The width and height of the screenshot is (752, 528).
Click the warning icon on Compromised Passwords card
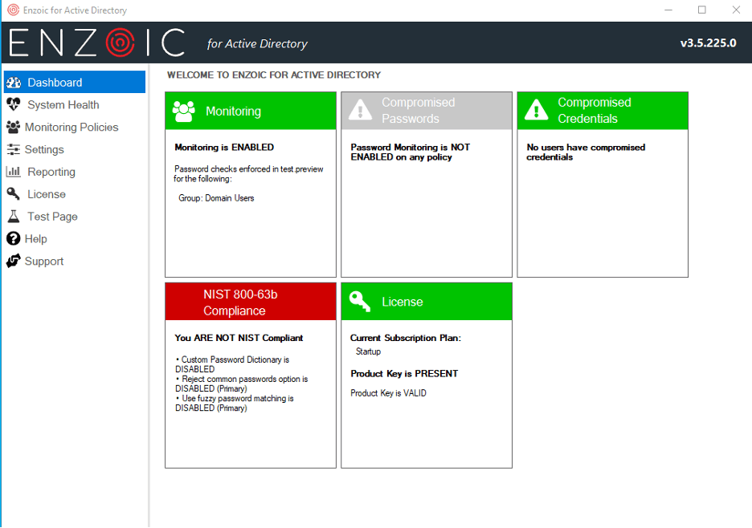pyautogui.click(x=361, y=111)
